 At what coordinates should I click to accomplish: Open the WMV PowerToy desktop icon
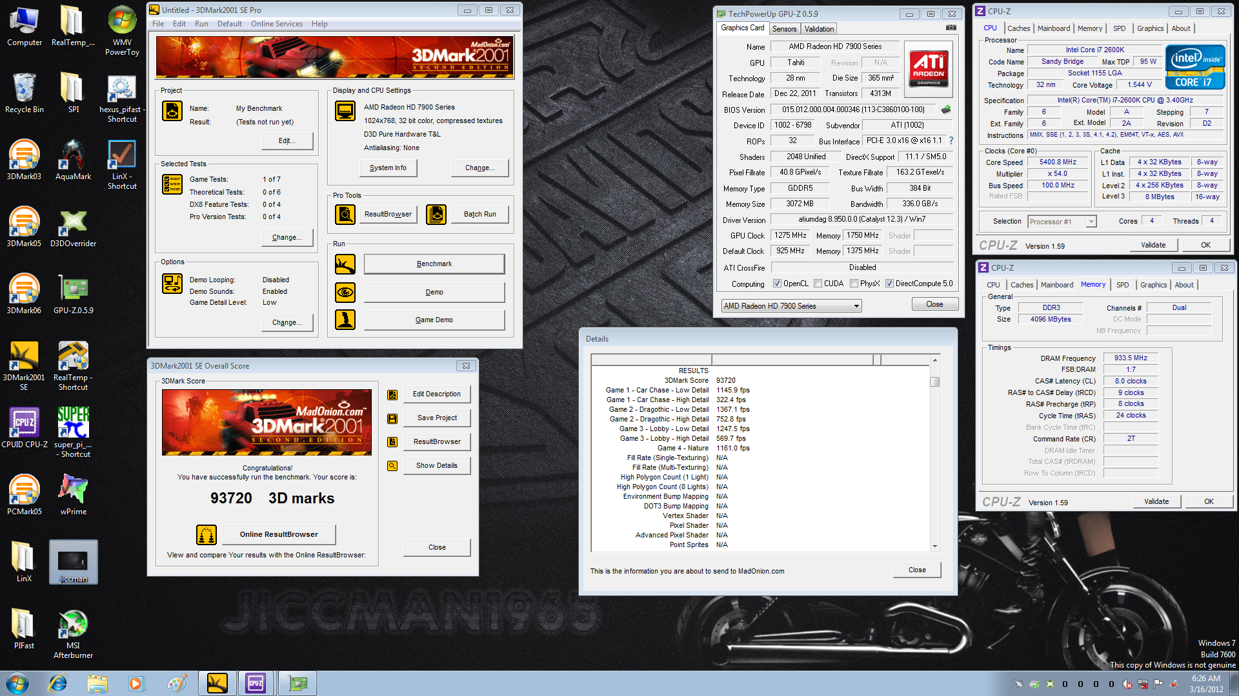point(122,30)
